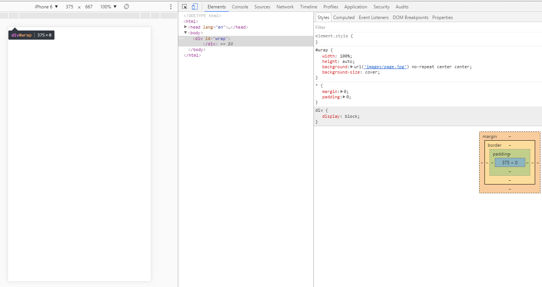Open the 100% zoom dropdown

coord(108,7)
